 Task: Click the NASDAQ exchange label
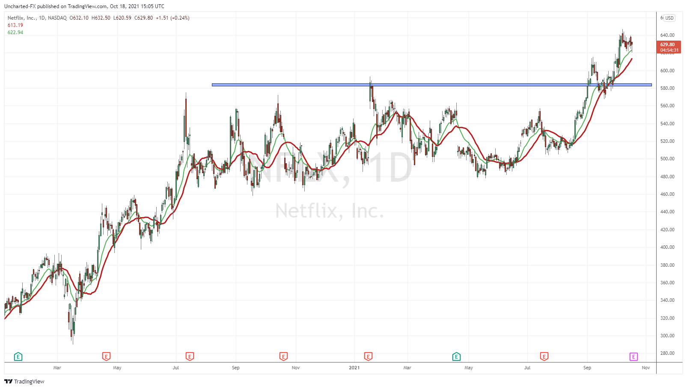coord(57,18)
